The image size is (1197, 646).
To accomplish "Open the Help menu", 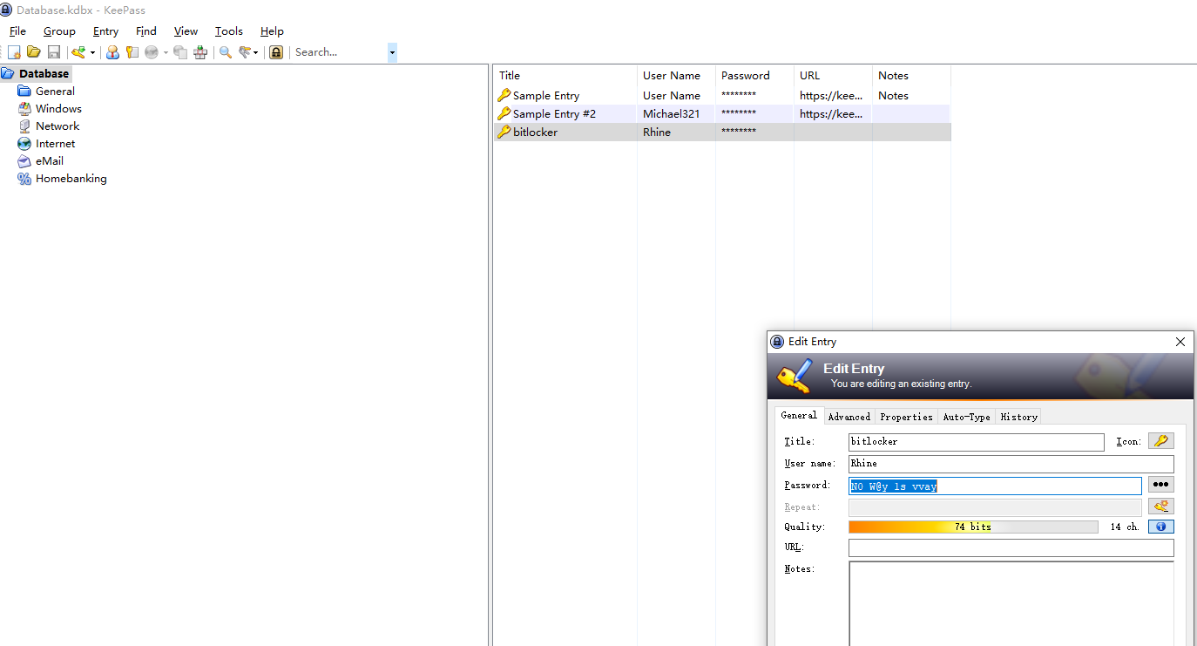I will [272, 31].
